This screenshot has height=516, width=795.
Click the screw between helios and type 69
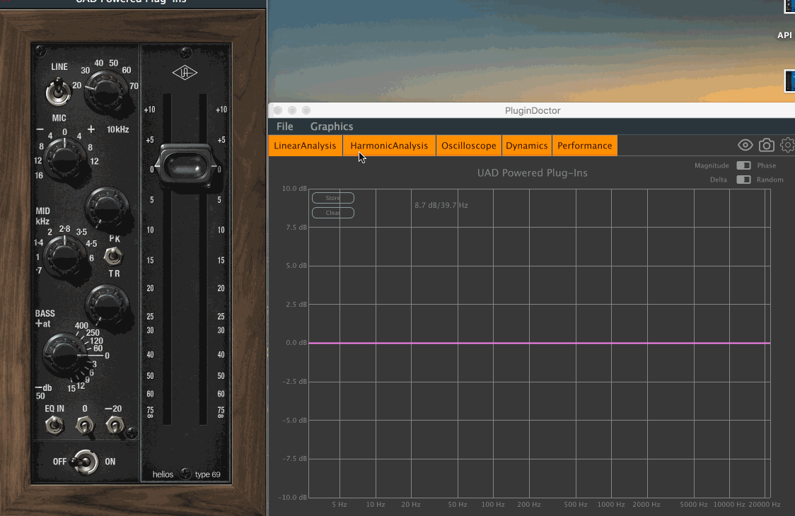185,474
